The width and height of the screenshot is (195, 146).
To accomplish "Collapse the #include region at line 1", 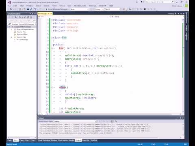I will click(x=52, y=20).
